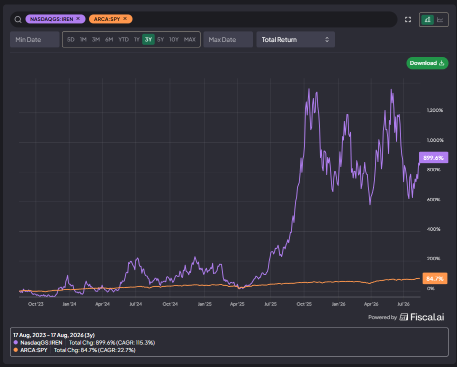Click the IREN Total Chg 899.6% text
Screen dimensions: 457x367
coord(111,343)
